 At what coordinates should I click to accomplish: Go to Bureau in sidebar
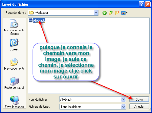coord(14,45)
